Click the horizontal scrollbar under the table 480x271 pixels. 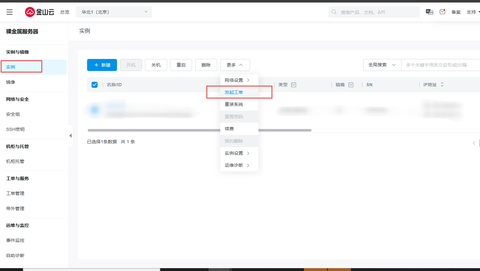coord(200,130)
